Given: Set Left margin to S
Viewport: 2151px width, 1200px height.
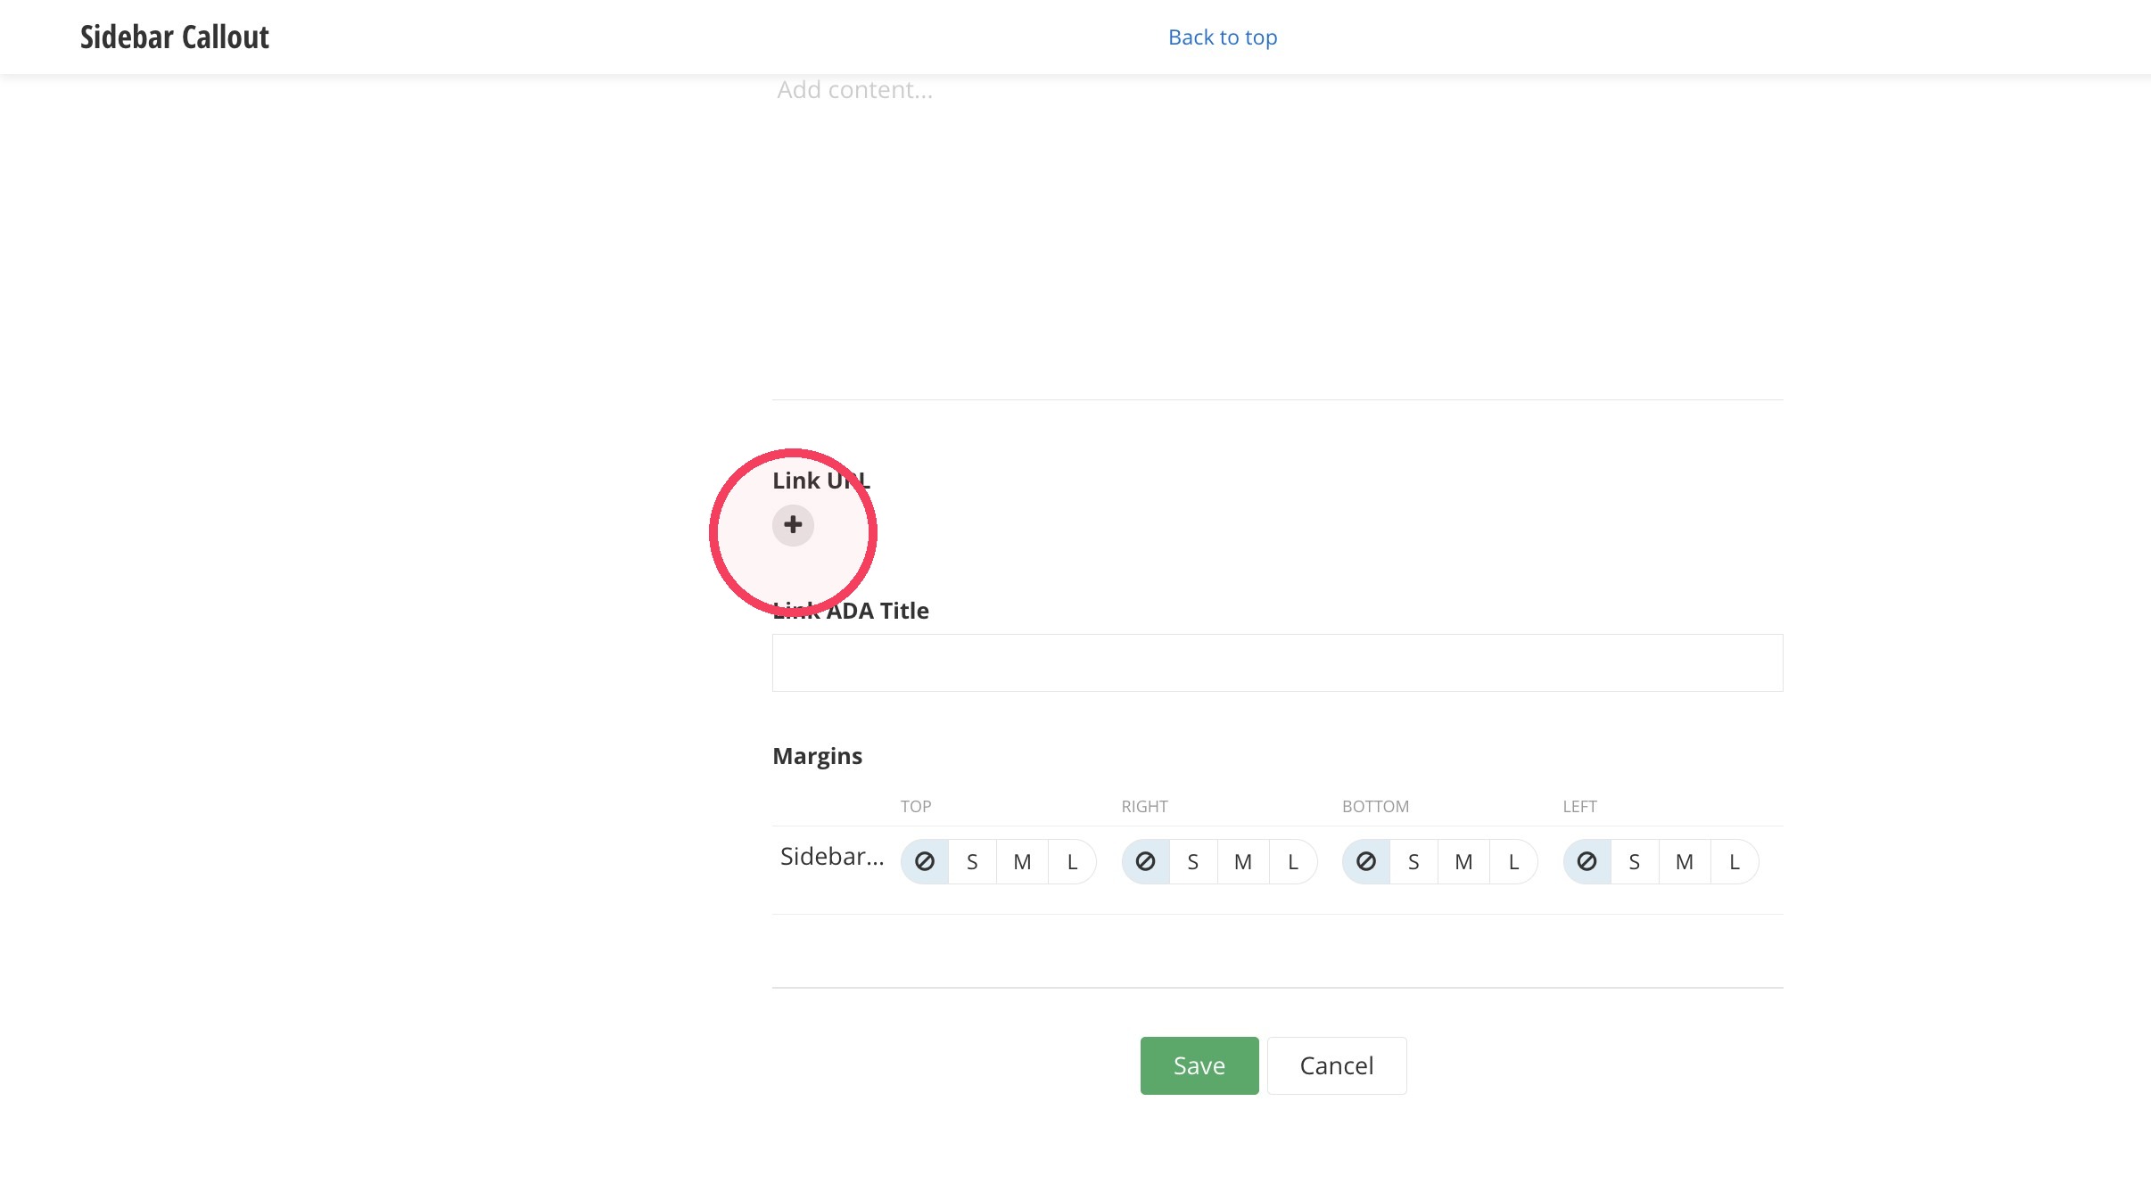Looking at the screenshot, I should (1635, 862).
